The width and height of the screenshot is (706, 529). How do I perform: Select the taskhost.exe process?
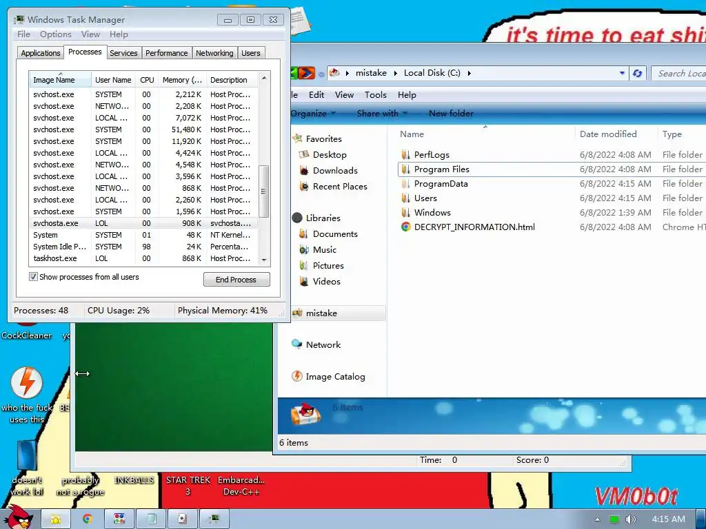pyautogui.click(x=143, y=258)
